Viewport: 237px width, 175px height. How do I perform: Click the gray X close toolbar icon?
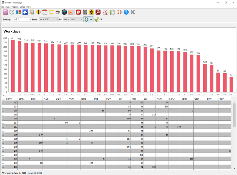(133, 12)
